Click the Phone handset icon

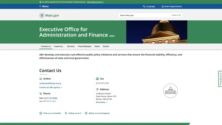coord(41,93)
